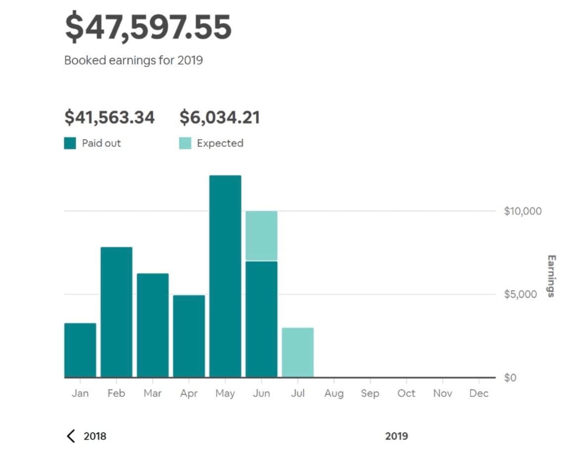The image size is (577, 459).
Task: Click June's dark paid out bar segment
Action: click(x=261, y=319)
